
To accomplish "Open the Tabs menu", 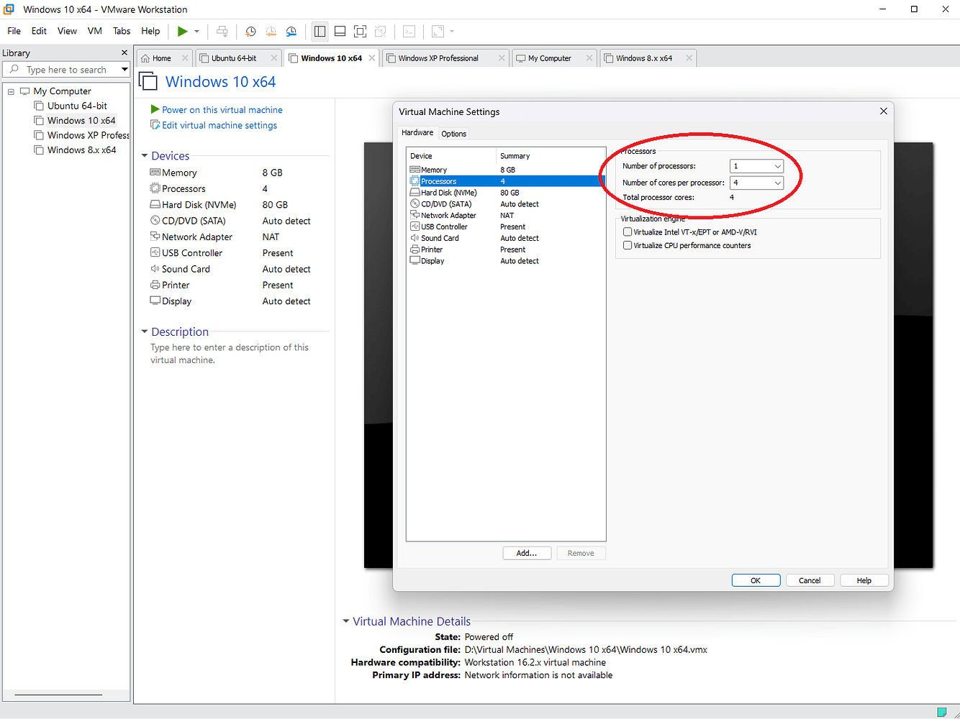I will (x=122, y=31).
